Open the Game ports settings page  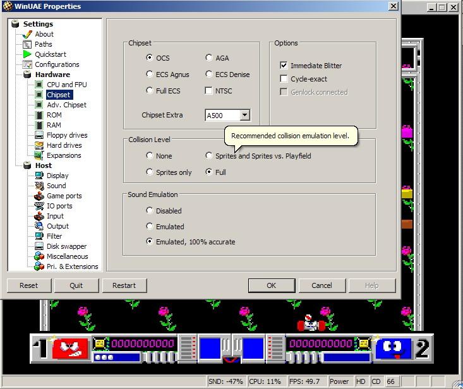[x=64, y=196]
